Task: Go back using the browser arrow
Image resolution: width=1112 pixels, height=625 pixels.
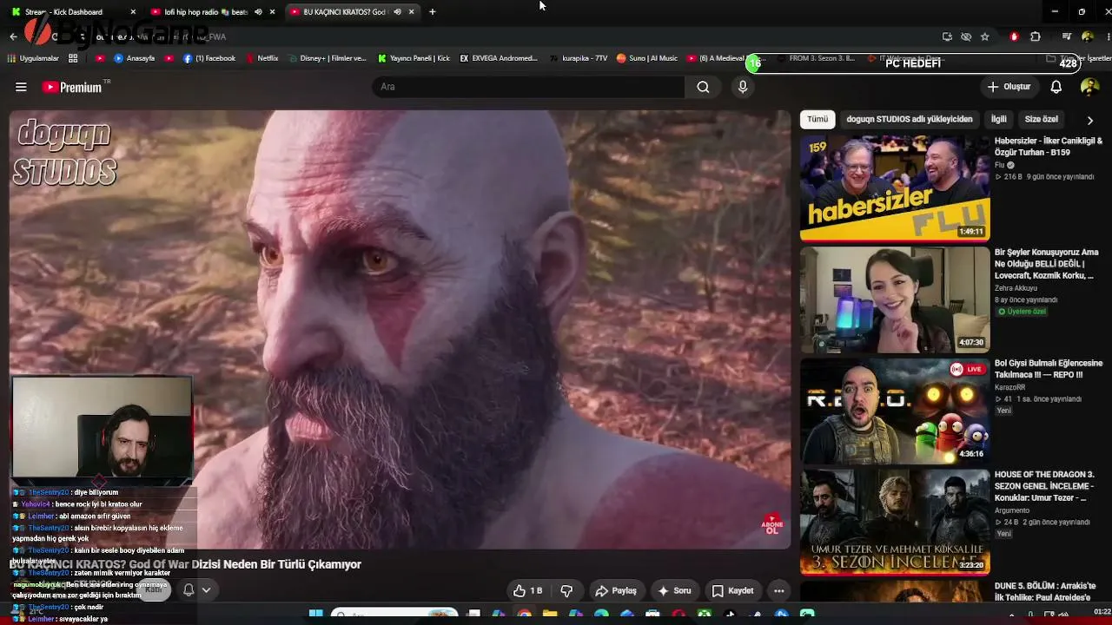Action: [13, 36]
